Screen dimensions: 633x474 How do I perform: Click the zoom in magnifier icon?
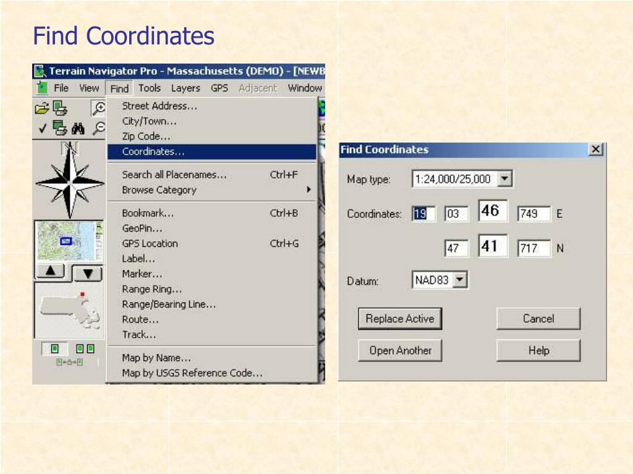(98, 108)
